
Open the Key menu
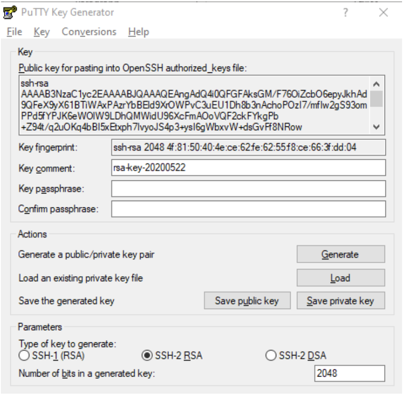pyautogui.click(x=41, y=31)
